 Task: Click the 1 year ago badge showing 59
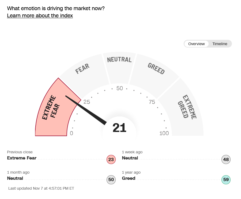226,180
